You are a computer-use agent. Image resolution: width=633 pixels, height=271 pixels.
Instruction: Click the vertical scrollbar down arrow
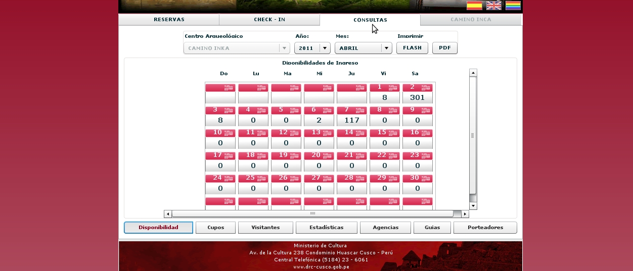[473, 206]
